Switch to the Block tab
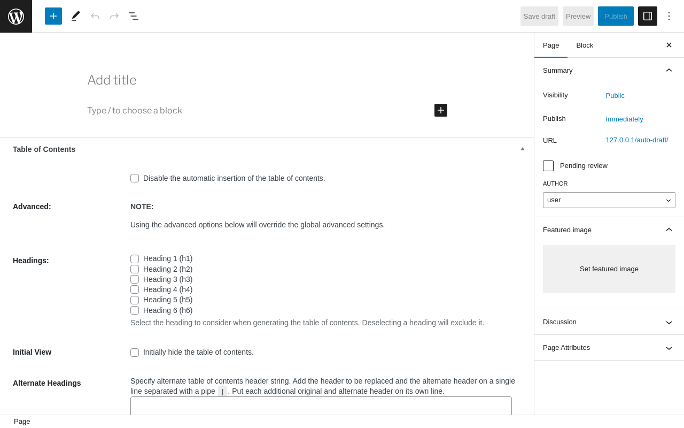684x428 pixels. tap(585, 45)
